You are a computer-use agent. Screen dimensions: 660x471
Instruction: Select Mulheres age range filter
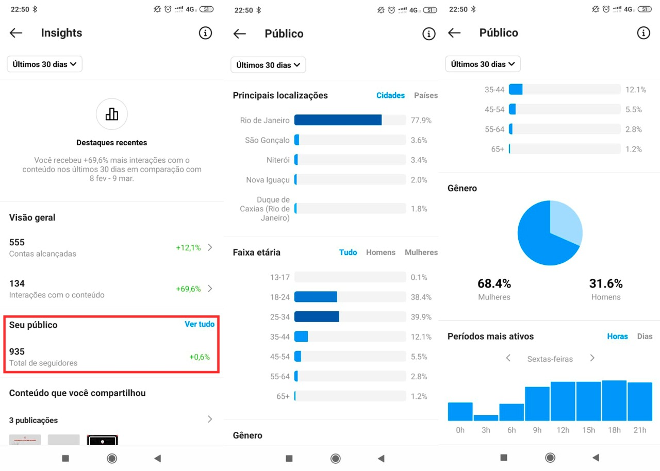click(421, 253)
